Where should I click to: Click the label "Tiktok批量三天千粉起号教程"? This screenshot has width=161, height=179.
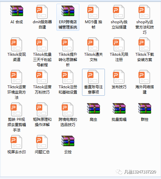(x=42, y=60)
